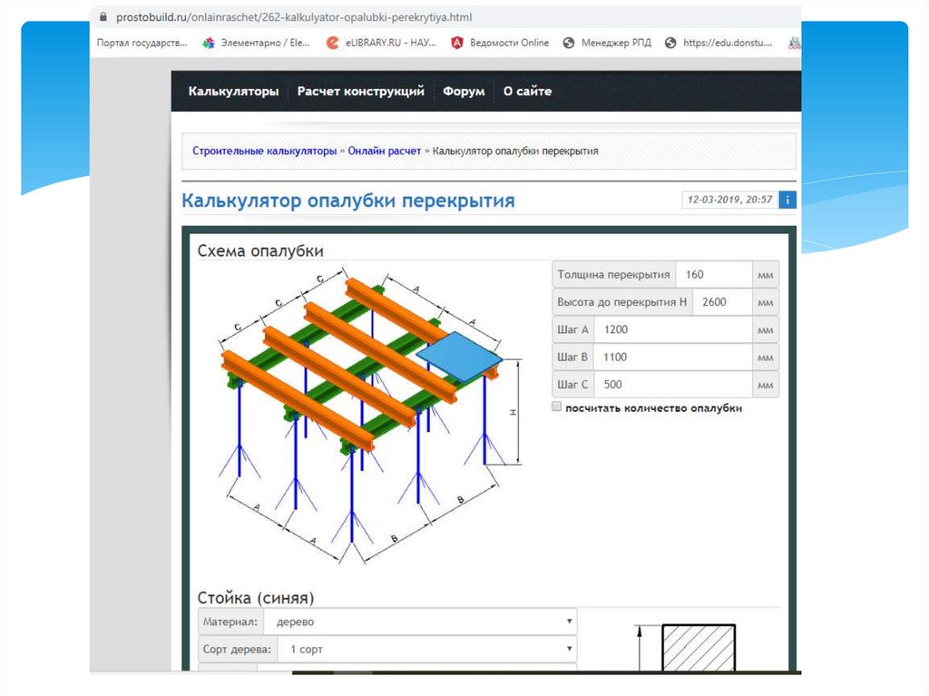Open the О сайте menu item
929x696 pixels.
tap(527, 92)
